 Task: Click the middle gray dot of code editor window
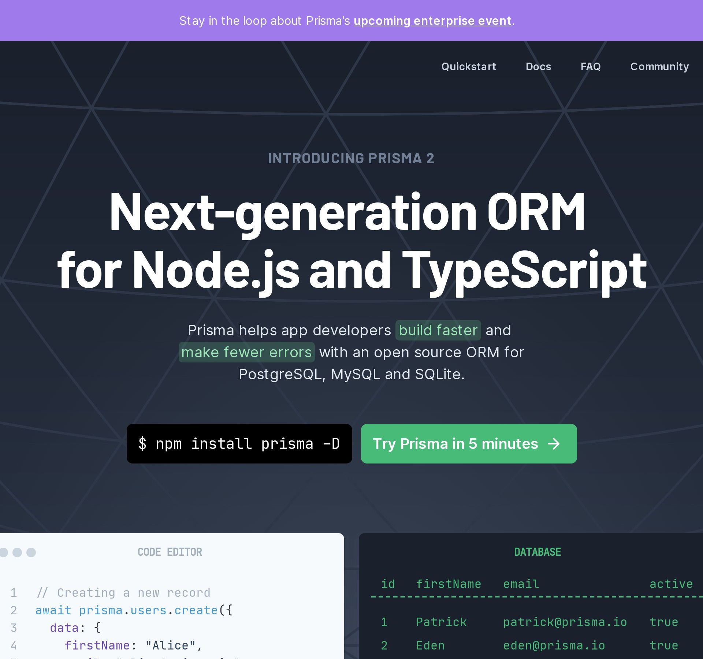[x=17, y=552]
